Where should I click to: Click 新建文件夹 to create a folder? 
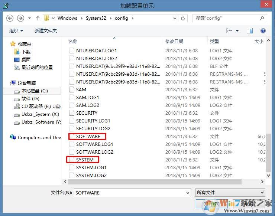coord(46,31)
